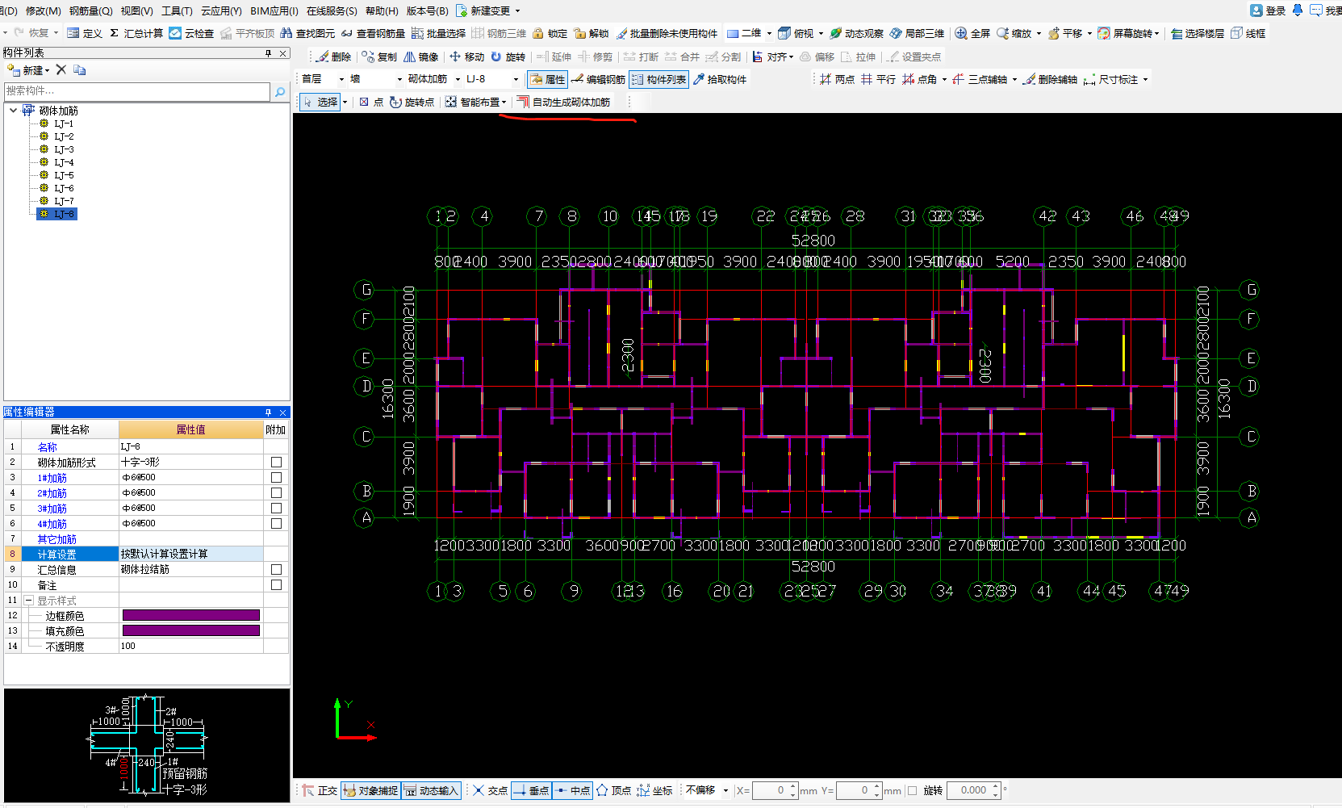
Task: Toggle 砌体加筋形式 附加 checkbox
Action: (x=276, y=463)
